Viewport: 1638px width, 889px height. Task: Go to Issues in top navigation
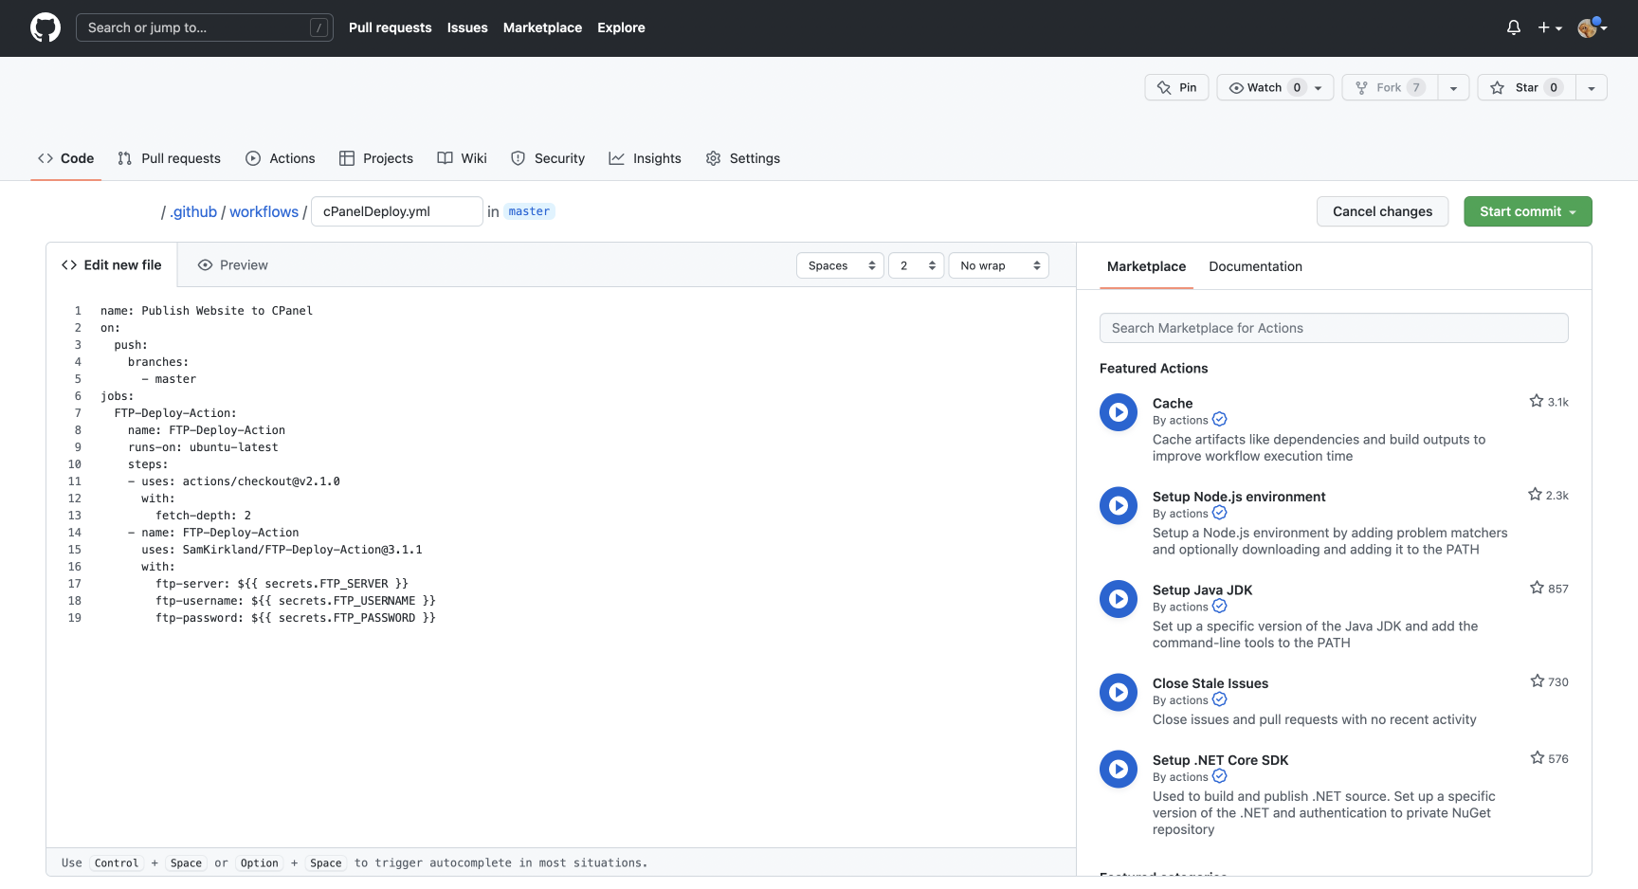[x=467, y=27]
